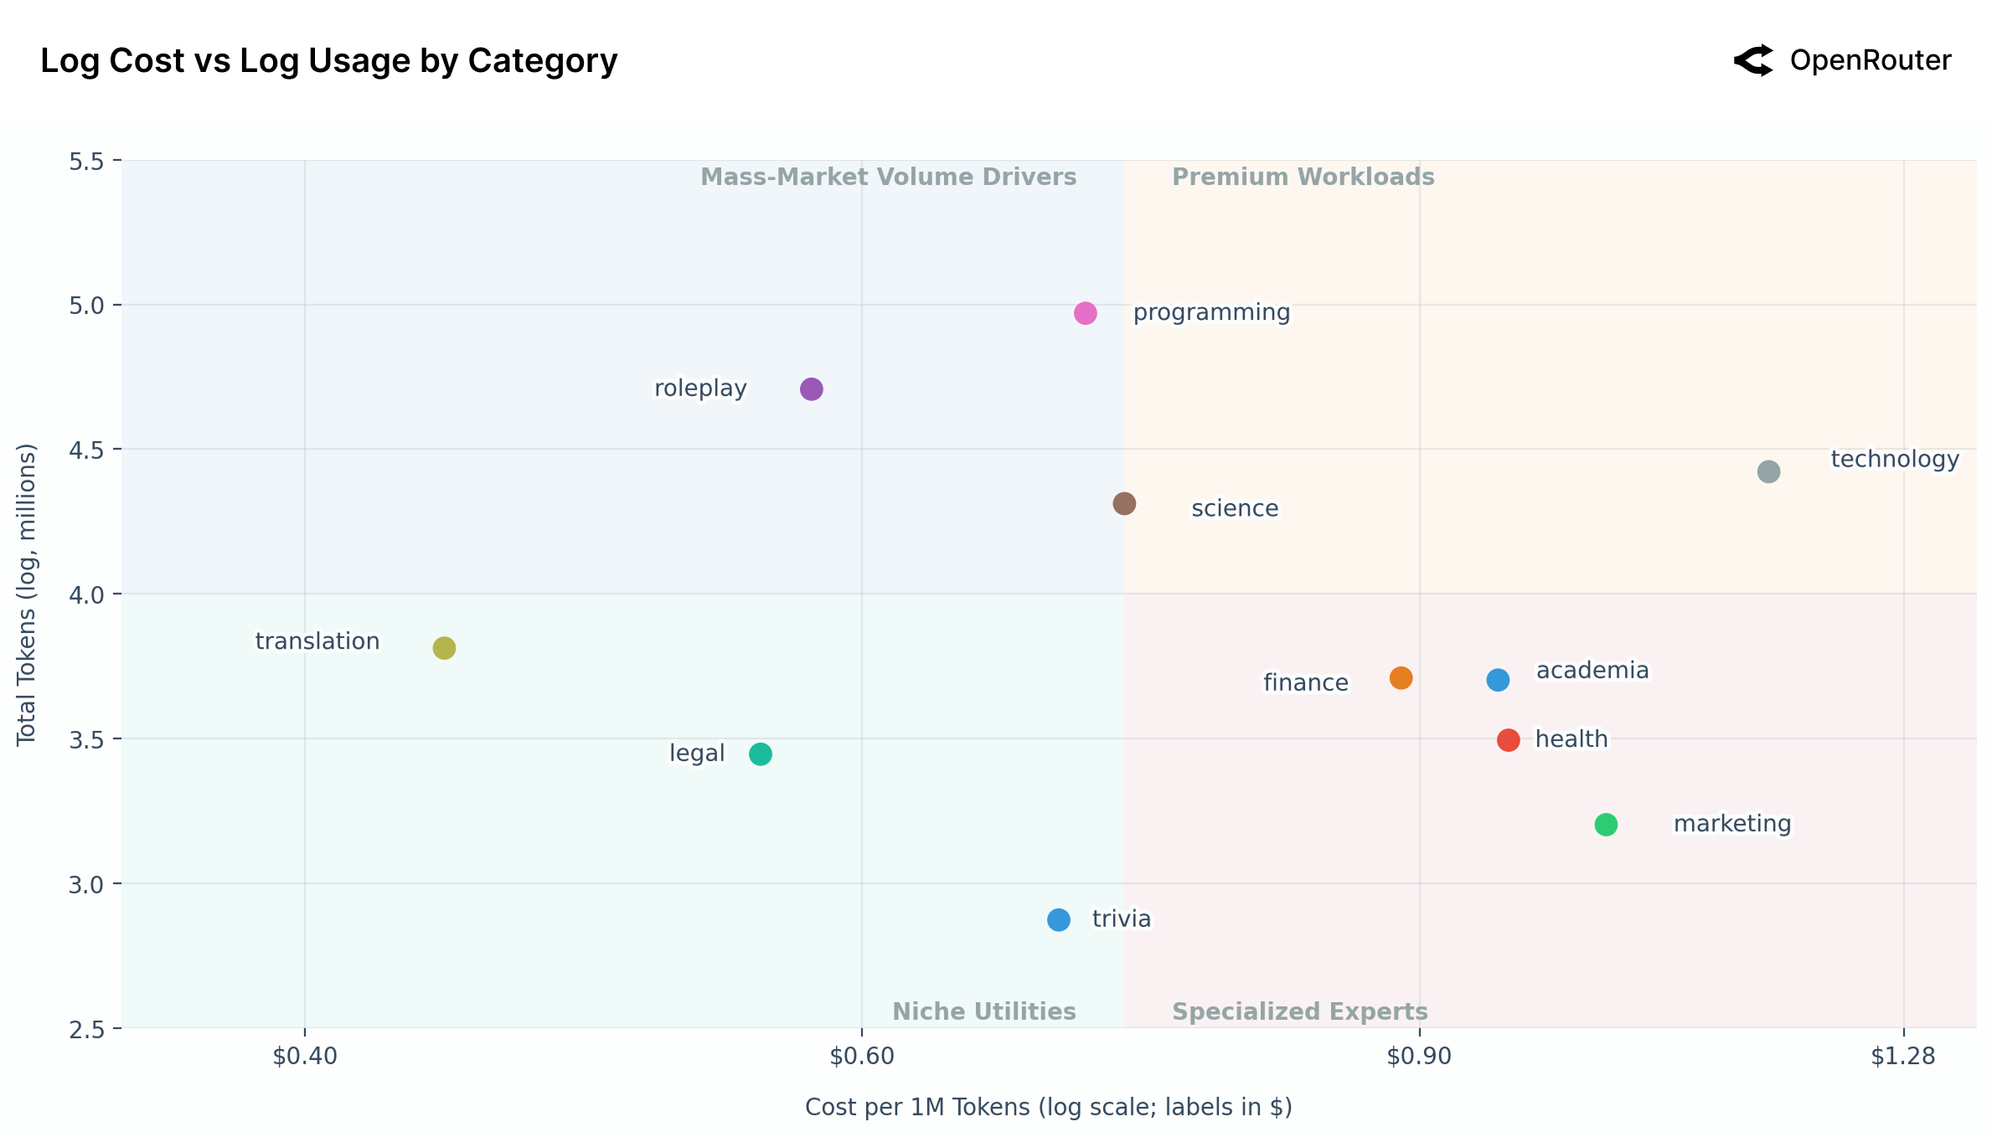Click the OpenRouter brand name text
The image size is (1992, 1137).
tap(1871, 60)
